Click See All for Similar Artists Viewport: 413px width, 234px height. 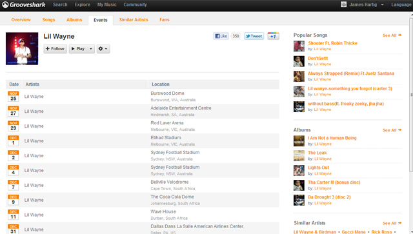tap(392, 223)
